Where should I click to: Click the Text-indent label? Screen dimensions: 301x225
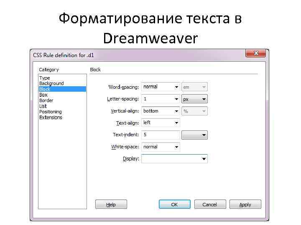coord(126,135)
